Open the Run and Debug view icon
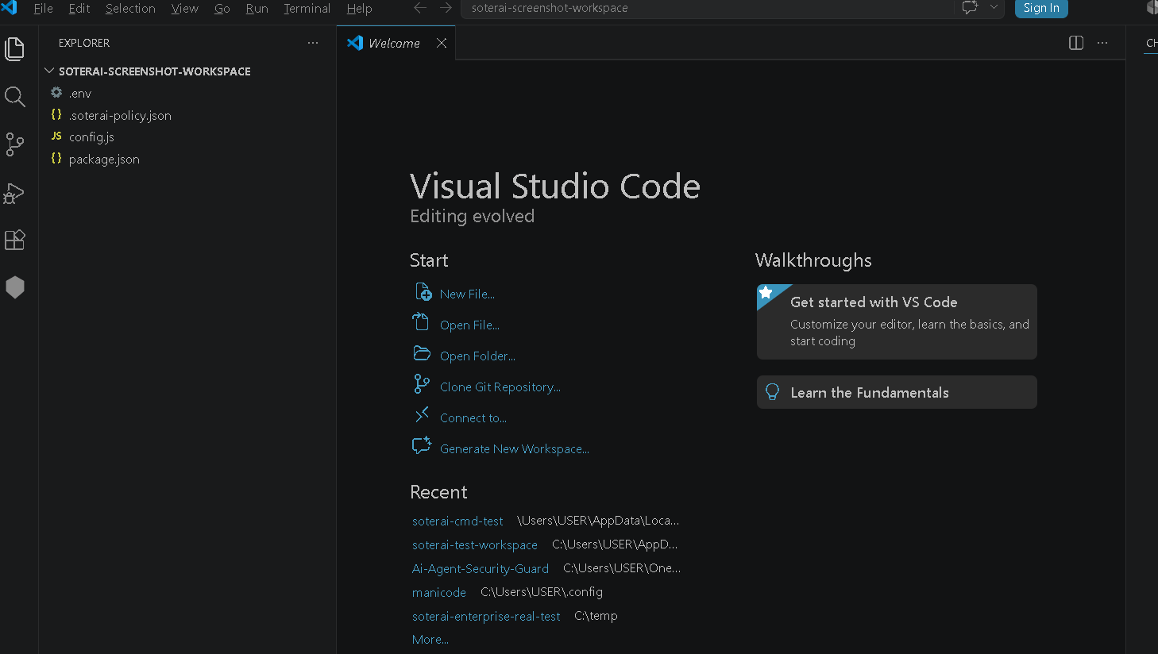Viewport: 1158px width, 654px height. pos(14,193)
